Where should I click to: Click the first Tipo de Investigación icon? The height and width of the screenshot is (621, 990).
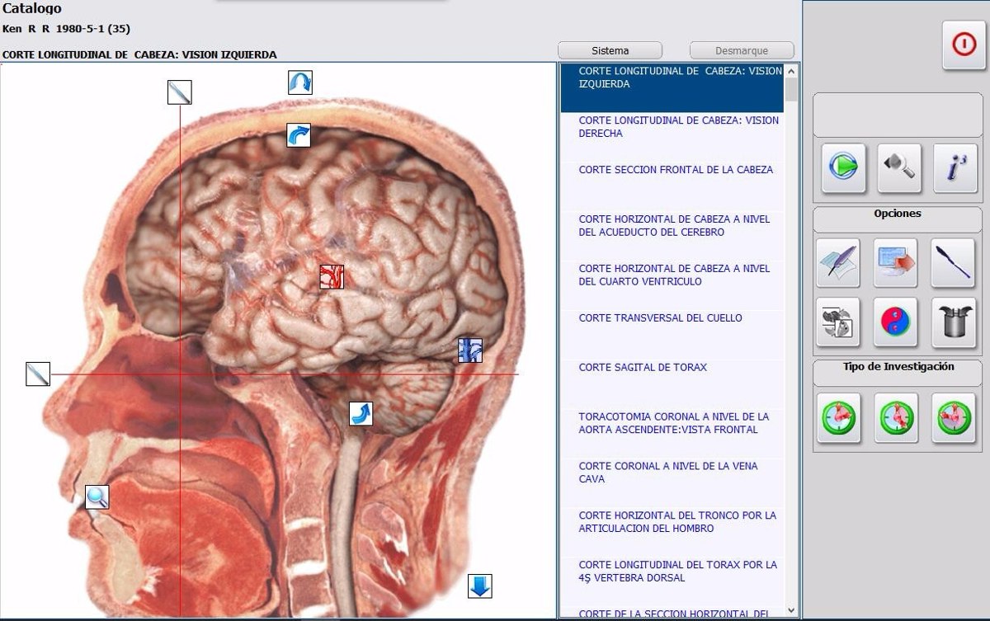839,419
